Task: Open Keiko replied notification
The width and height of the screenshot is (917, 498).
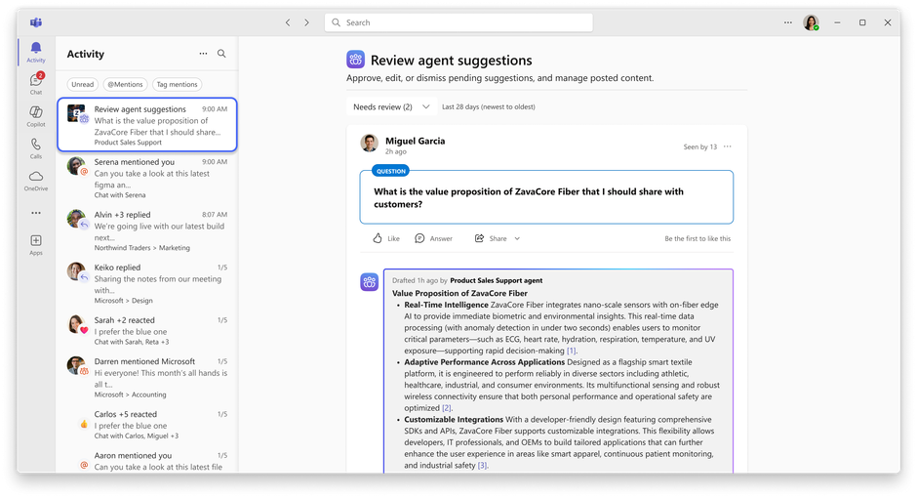Action: click(x=146, y=283)
